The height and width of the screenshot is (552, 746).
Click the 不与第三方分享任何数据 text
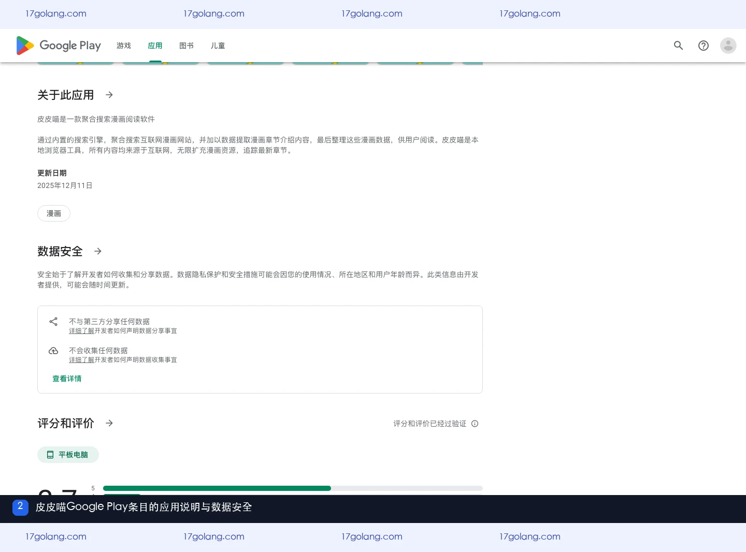tap(109, 322)
